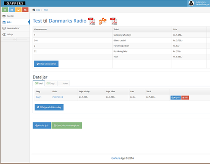Click Gem job som template button
The width and height of the screenshot is (210, 164).
tap(67, 125)
